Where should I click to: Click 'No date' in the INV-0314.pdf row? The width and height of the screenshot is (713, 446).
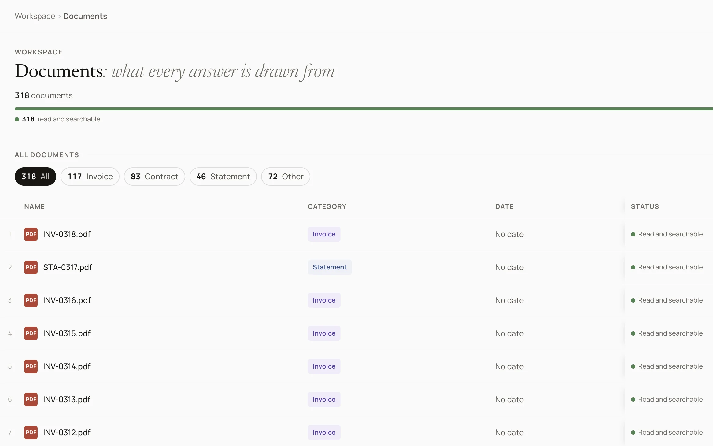pos(509,366)
